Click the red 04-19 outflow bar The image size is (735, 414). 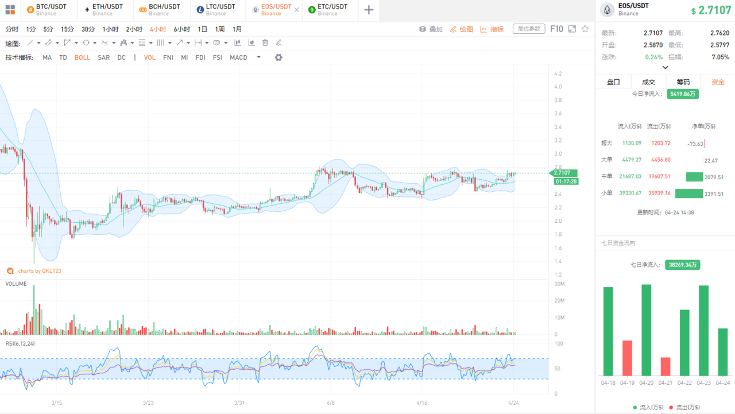point(627,358)
